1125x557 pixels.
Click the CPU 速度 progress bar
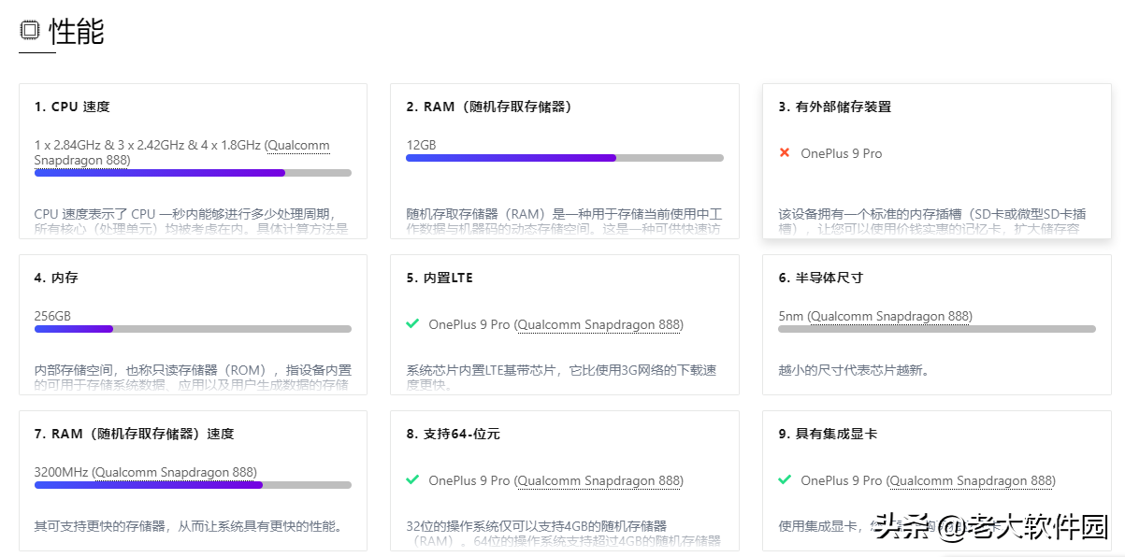click(193, 173)
